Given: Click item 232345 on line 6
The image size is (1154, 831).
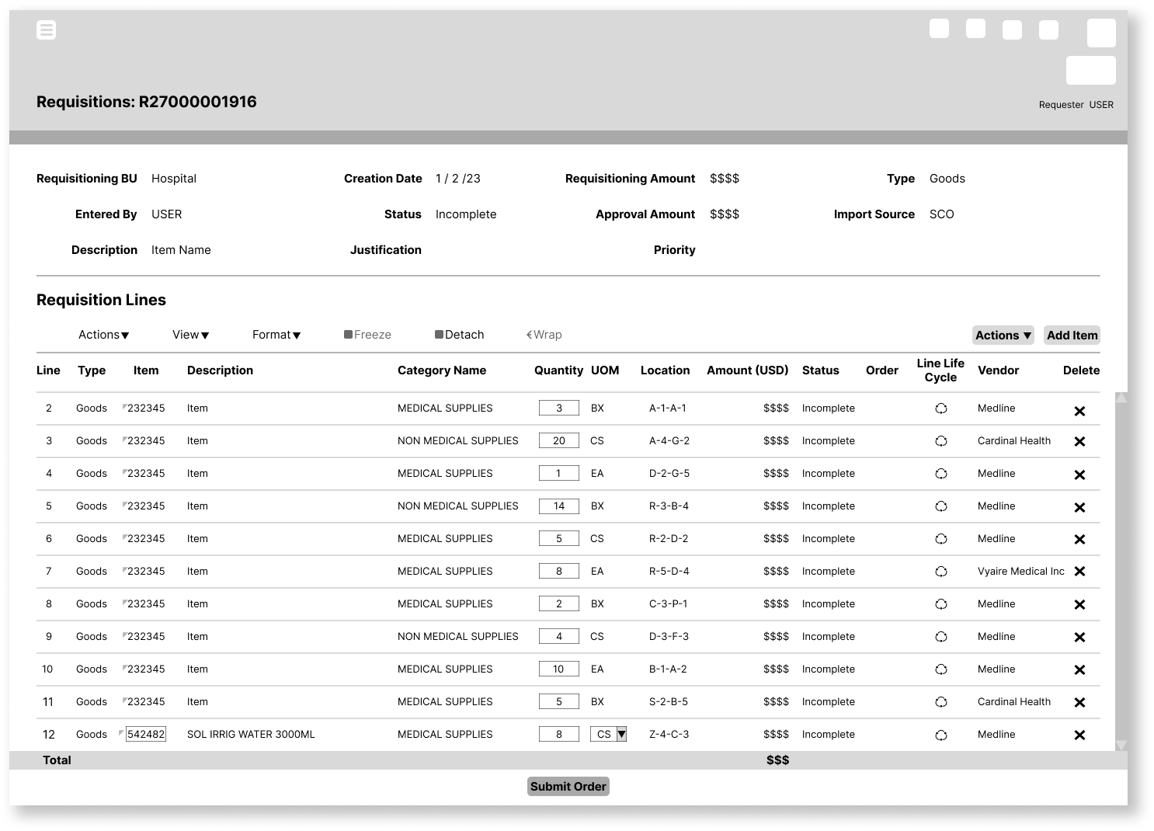Looking at the screenshot, I should (x=146, y=538).
